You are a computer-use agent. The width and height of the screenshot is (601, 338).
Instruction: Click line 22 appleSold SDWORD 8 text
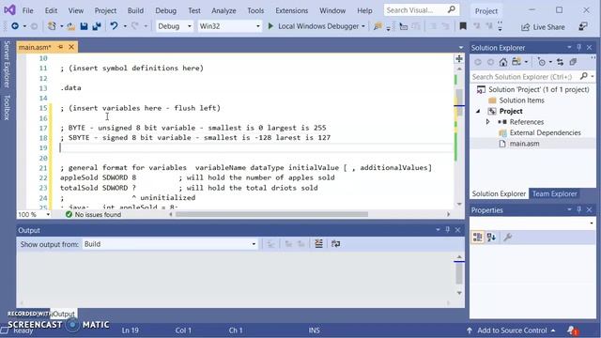pyautogui.click(x=98, y=177)
